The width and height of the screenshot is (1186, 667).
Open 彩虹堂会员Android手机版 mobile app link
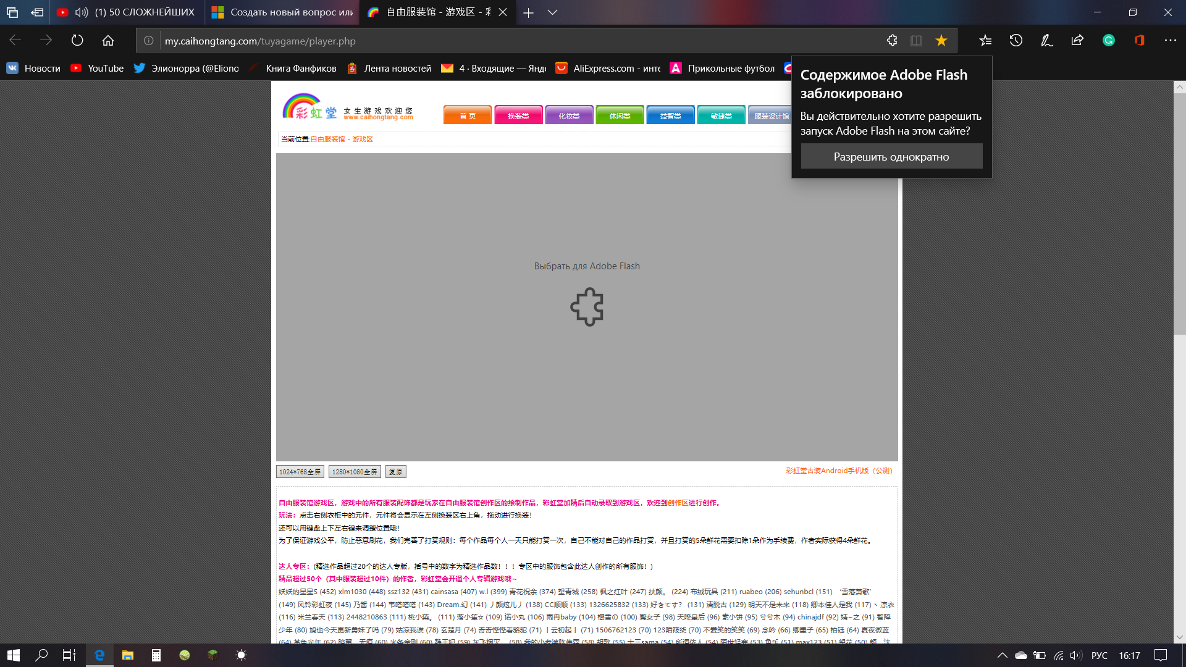[838, 472]
